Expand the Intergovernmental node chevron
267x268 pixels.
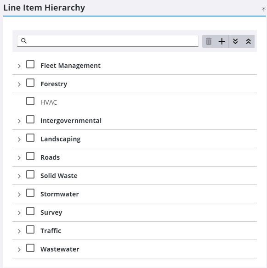19,121
